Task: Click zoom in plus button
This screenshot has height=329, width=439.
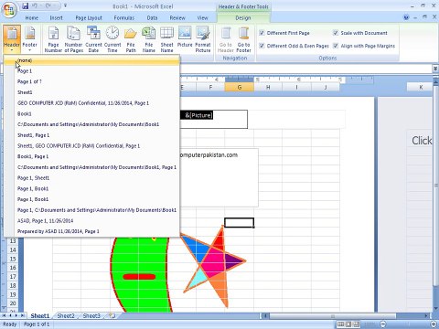Action: click(x=434, y=324)
